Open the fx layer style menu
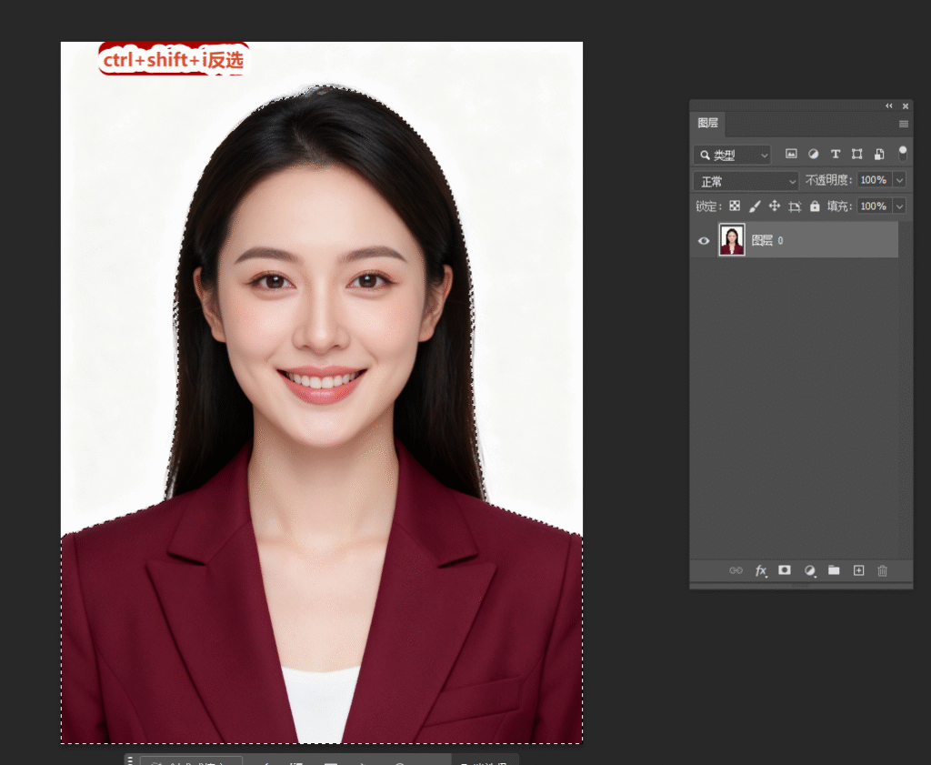The image size is (931, 765). (761, 570)
